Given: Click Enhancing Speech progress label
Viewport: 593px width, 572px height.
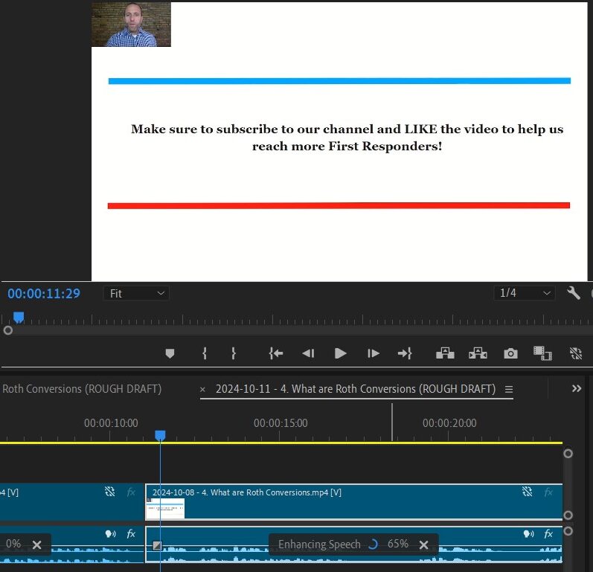Looking at the screenshot, I should click(x=319, y=544).
